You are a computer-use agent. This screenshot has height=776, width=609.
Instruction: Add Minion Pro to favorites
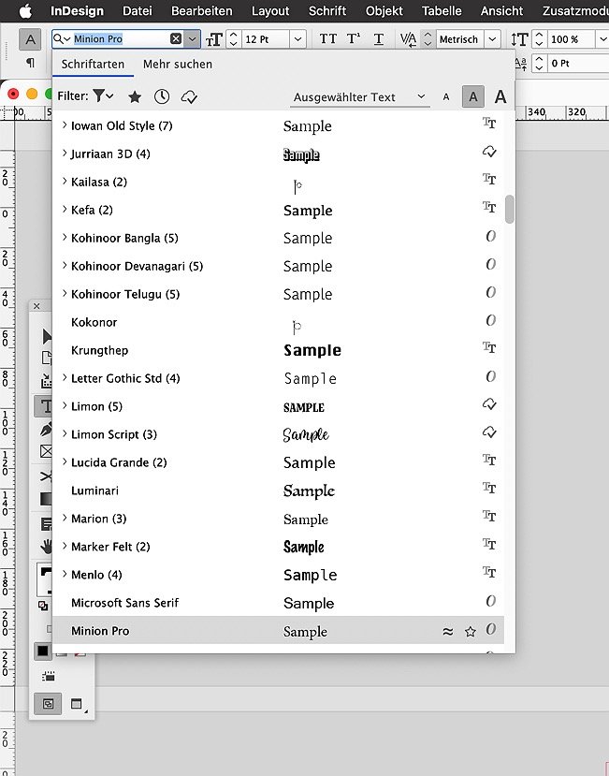click(470, 631)
